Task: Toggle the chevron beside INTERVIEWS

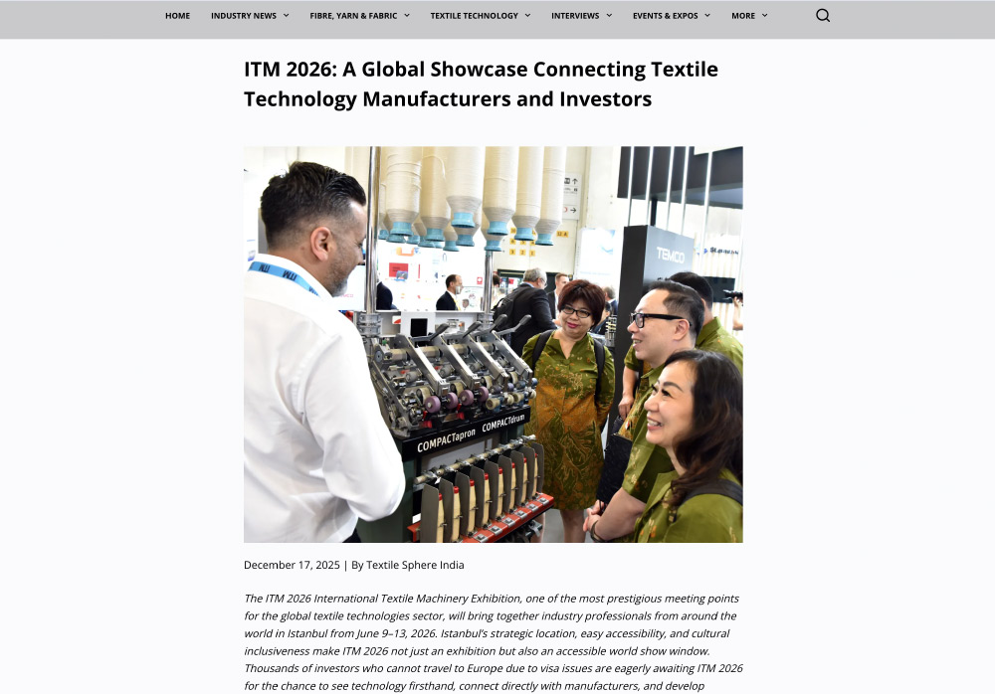Action: pos(609,16)
